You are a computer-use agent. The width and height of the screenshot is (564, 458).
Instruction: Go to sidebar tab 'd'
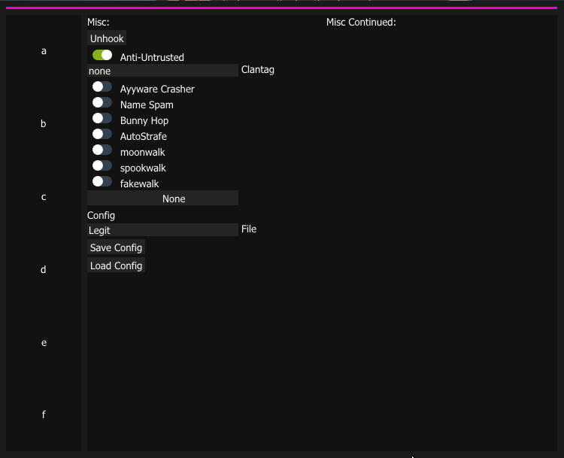click(x=44, y=270)
